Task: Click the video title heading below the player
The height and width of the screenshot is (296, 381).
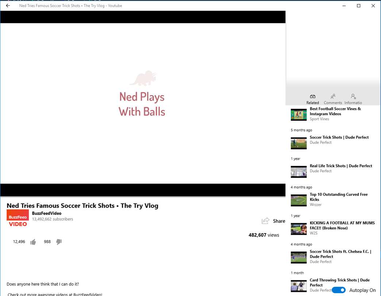Action: click(x=82, y=205)
